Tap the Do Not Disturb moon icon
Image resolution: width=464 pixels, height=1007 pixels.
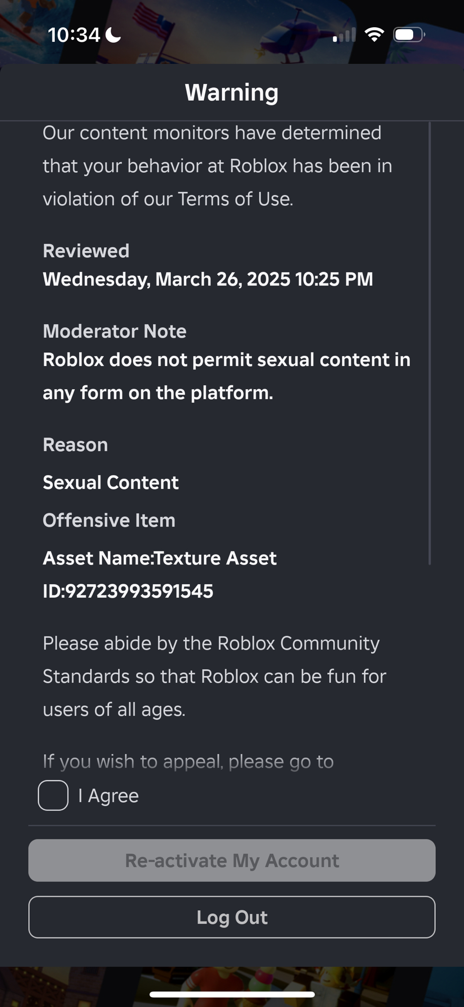(113, 35)
